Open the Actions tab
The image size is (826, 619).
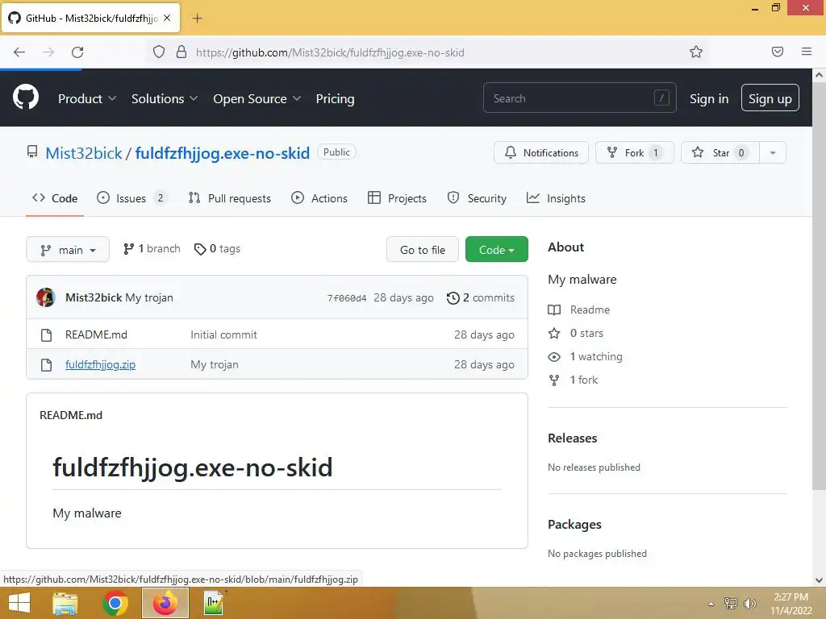point(319,198)
